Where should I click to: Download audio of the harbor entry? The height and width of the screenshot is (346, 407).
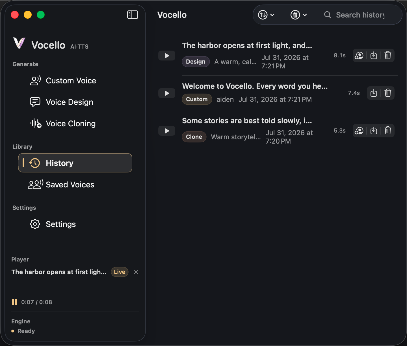point(374,55)
